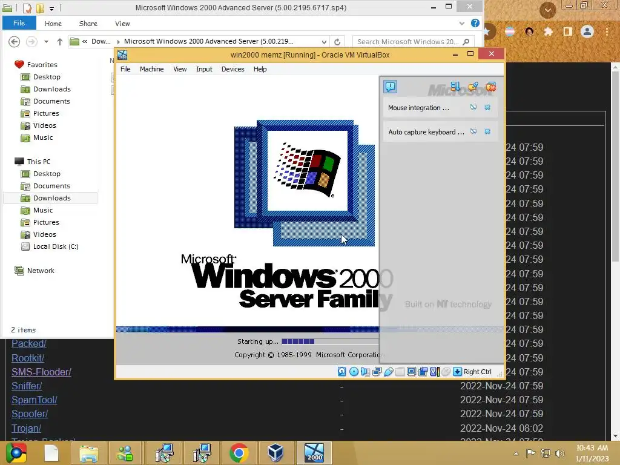
Task: Select Documents under This PC
Action: click(51, 186)
